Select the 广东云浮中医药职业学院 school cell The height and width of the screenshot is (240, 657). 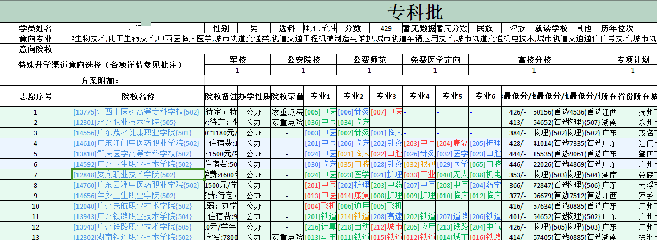pos(138,185)
